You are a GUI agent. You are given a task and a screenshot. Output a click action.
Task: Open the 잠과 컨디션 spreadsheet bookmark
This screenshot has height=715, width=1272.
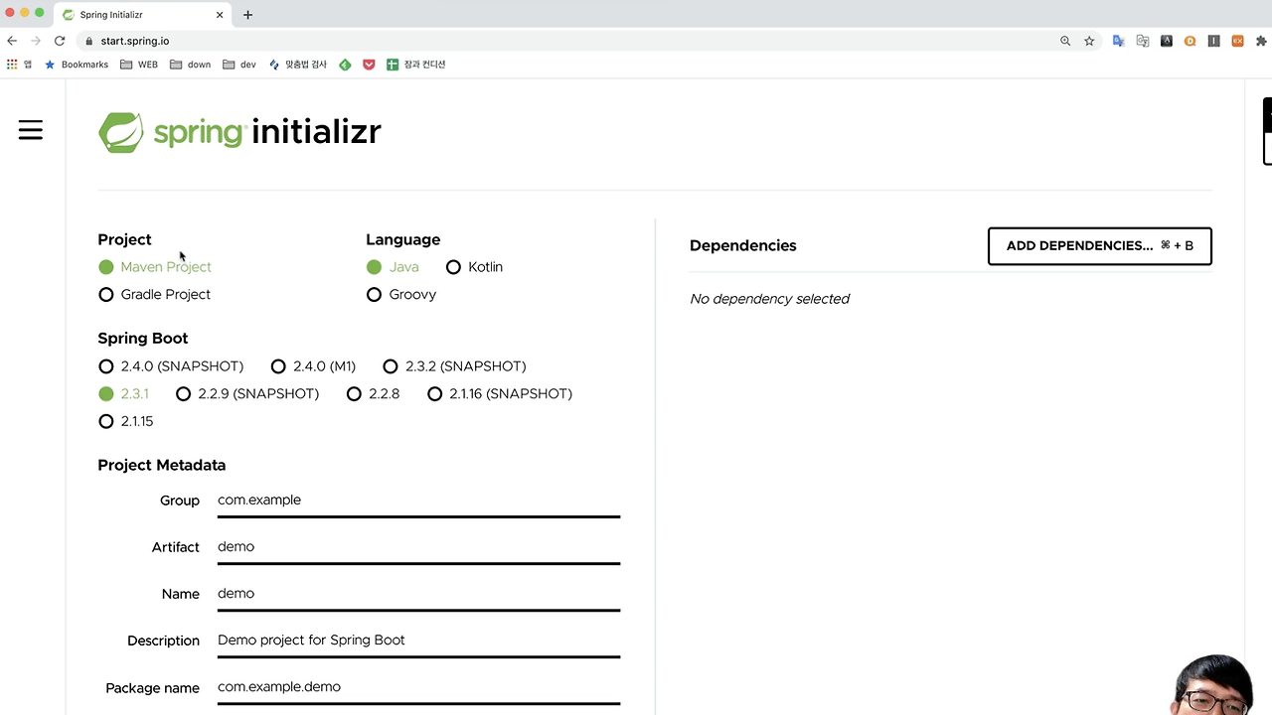pos(416,65)
